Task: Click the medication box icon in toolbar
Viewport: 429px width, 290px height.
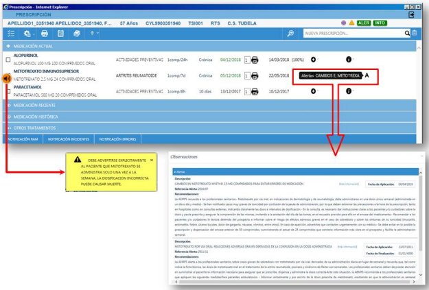Action: tap(77, 33)
